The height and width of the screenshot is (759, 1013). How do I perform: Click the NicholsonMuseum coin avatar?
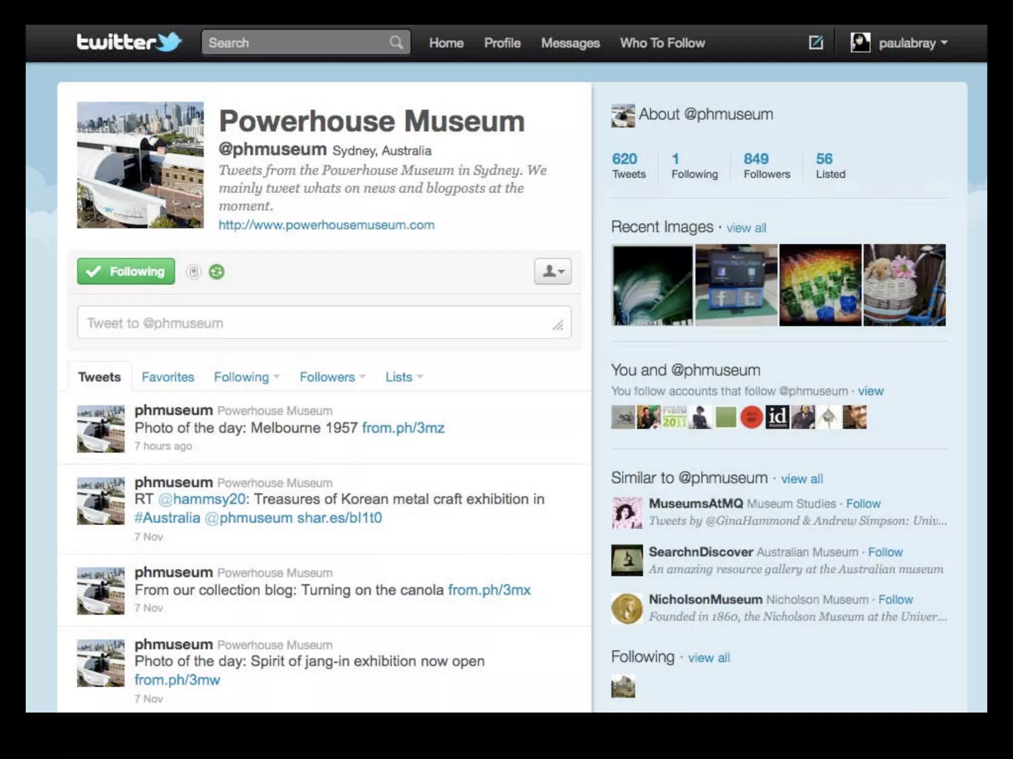click(627, 608)
